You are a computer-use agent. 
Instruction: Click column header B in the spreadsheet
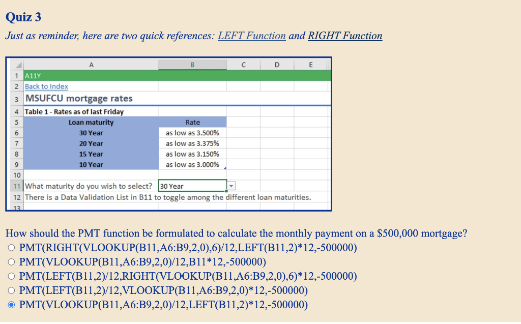tap(192, 65)
